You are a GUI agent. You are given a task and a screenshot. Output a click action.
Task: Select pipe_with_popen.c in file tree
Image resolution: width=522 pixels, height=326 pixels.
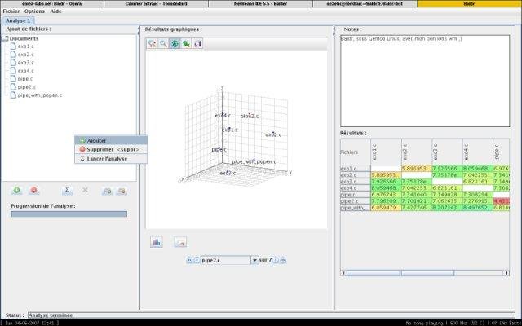(40, 95)
